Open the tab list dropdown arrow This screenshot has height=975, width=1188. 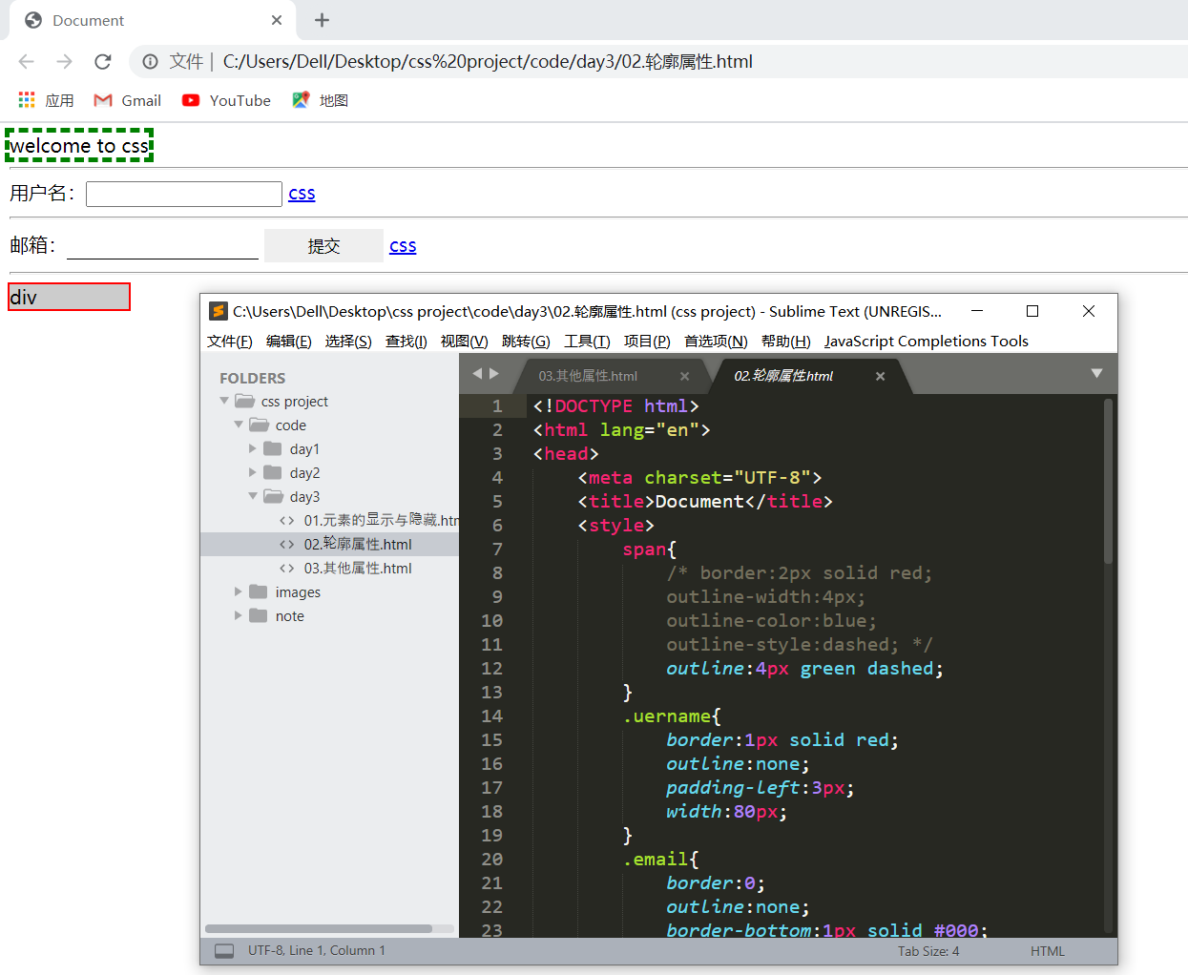click(1096, 374)
